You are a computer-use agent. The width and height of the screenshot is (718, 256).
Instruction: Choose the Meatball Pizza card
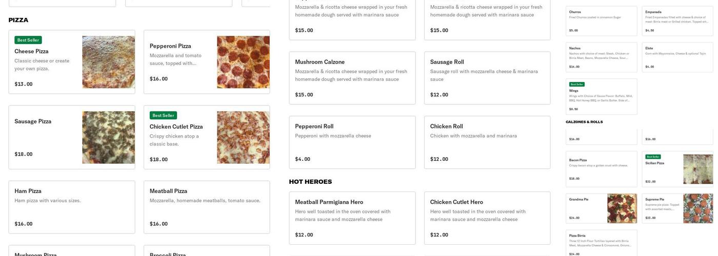207,207
